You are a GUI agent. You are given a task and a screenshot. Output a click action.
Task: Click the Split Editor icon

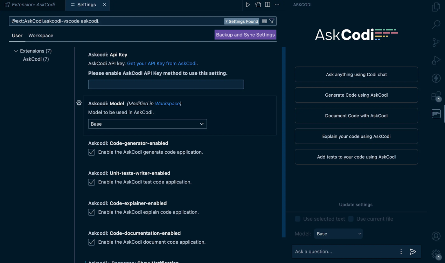pos(267,4)
